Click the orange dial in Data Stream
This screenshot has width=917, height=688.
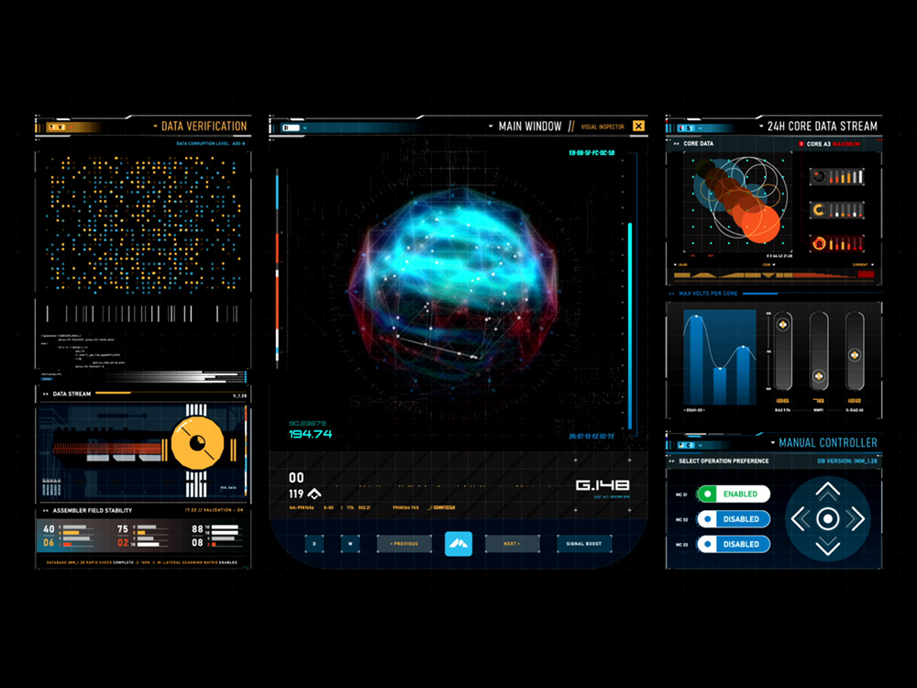point(197,443)
